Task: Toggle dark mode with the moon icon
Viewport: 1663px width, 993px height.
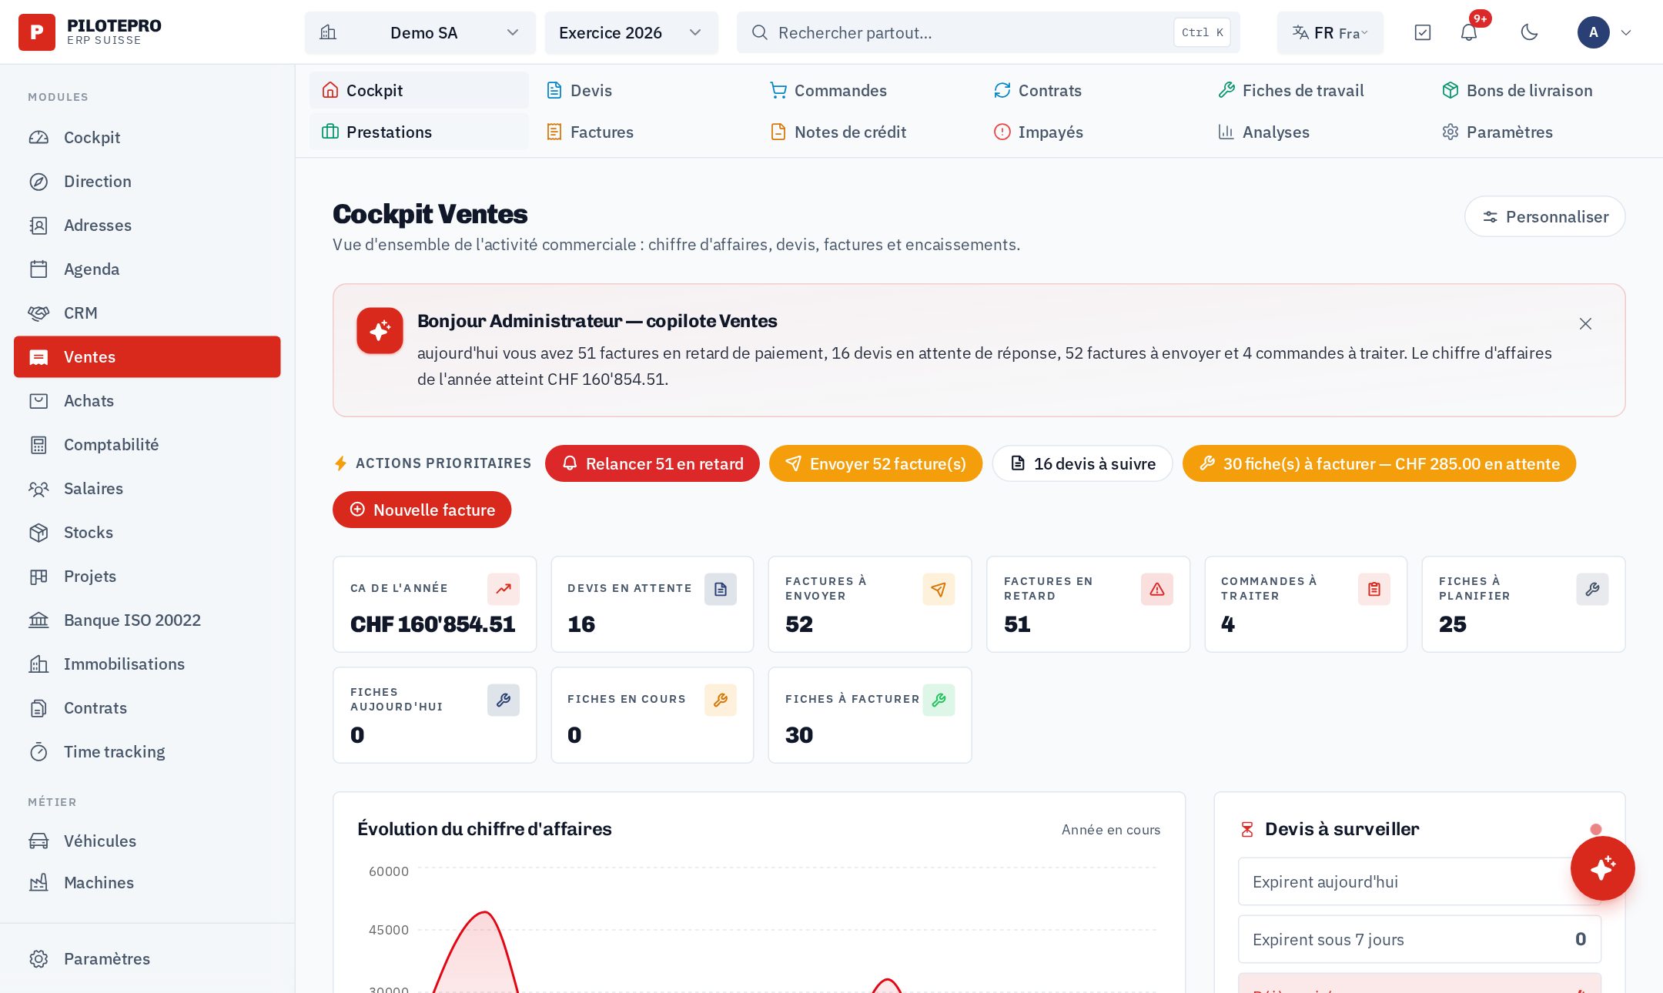Action: tap(1530, 32)
